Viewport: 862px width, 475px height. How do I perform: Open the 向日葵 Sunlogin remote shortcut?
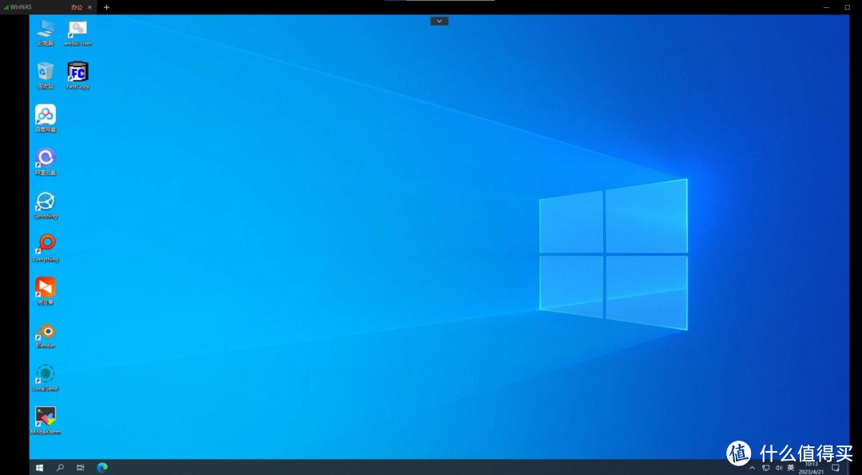tap(45, 291)
